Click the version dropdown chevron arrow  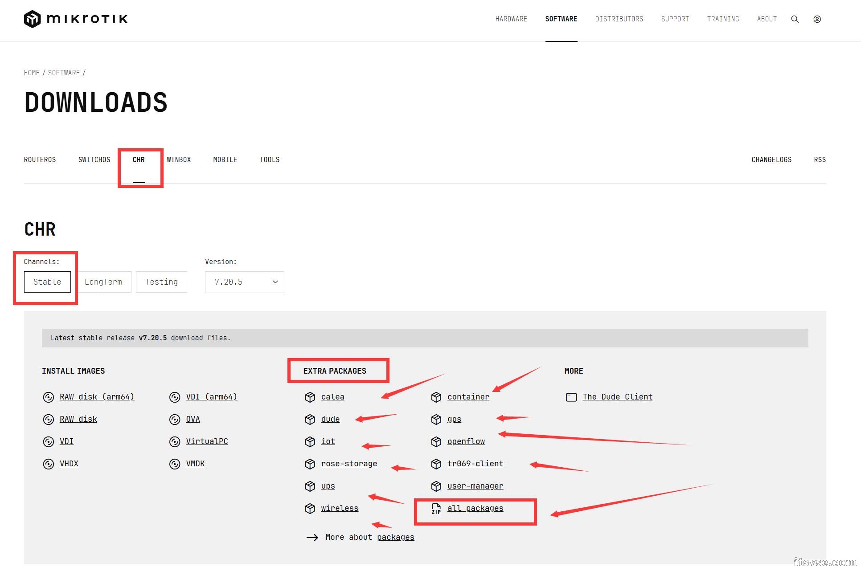tap(275, 282)
